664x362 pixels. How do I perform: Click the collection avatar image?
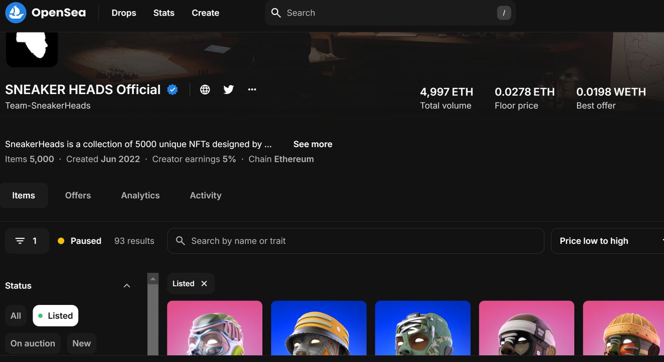click(32, 49)
